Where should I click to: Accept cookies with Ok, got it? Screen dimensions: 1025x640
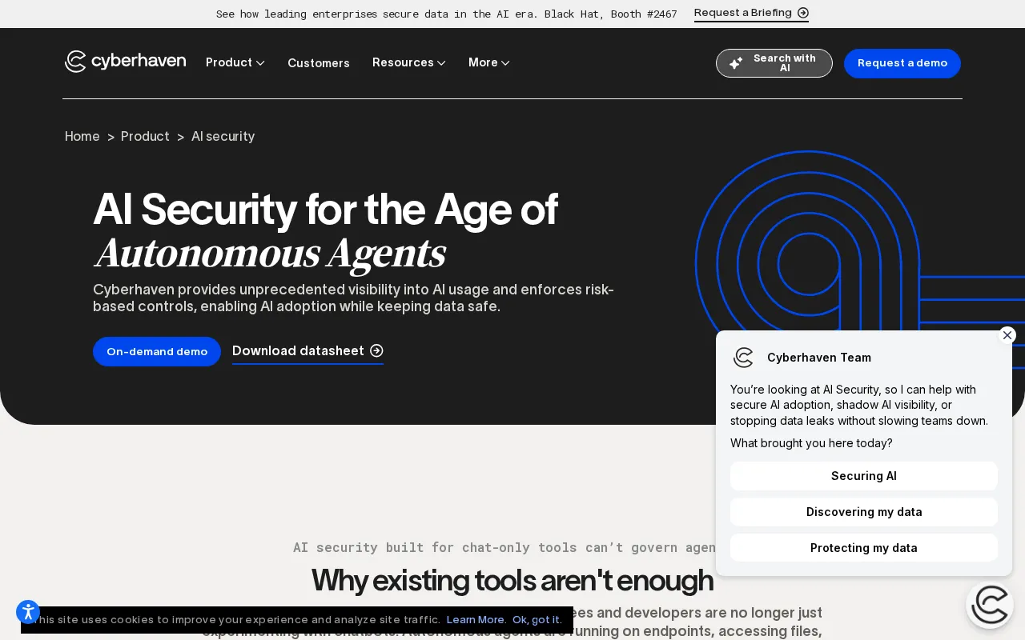click(537, 619)
